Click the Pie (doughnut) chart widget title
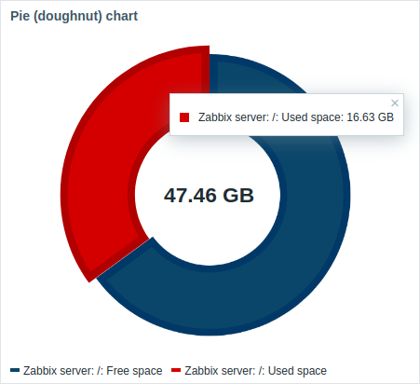Viewport: 420px width, 384px height. (x=74, y=16)
